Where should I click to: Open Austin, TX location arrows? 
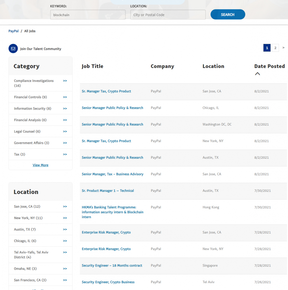click(x=65, y=229)
